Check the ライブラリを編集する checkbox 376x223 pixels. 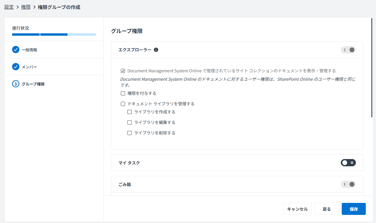point(130,122)
